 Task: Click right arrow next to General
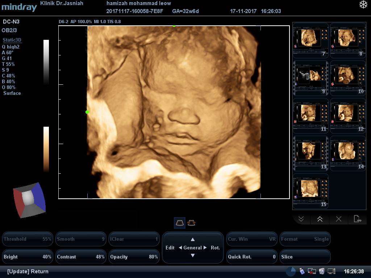pos(205,248)
